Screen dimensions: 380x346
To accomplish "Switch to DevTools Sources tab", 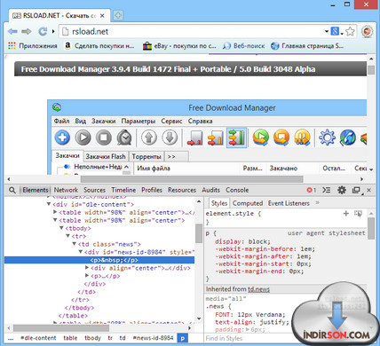I will [x=94, y=190].
